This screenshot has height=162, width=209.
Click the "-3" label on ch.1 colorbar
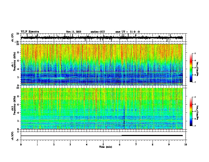pos(194,53)
